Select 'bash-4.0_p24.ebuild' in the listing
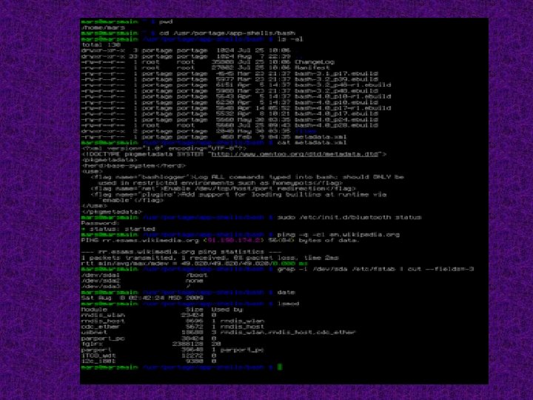This screenshot has width=533, height=400. pyautogui.click(x=337, y=120)
